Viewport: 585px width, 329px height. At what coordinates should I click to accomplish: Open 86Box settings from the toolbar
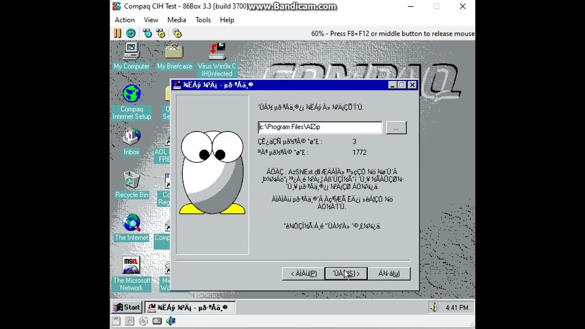point(177,33)
